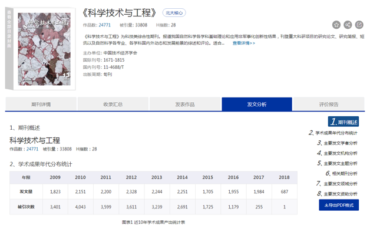Click 导出PDF格式 button
Image resolution: width=370 pixels, height=239 pixels.
tap(339, 205)
